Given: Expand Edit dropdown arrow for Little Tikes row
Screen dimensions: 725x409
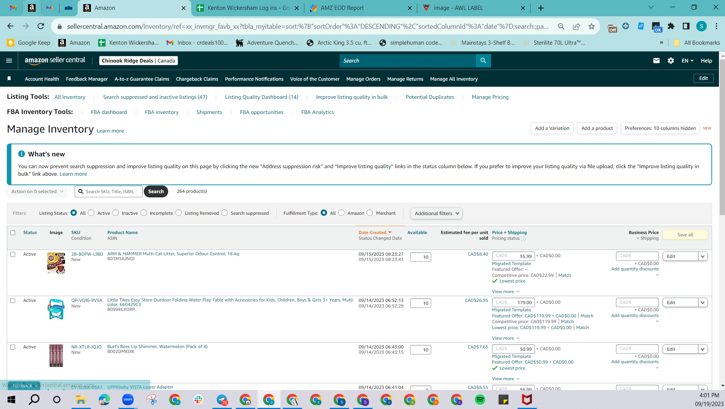Looking at the screenshot, I should 703,303.
